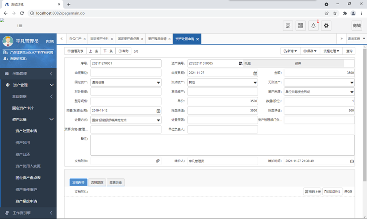Close the 固定资产盘点表 tab
This screenshot has height=219, width=367.
(x=142, y=39)
